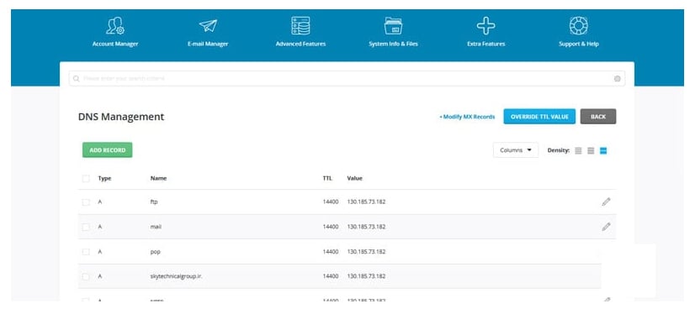Click the Back button
This screenshot has height=309, width=690.
pos(598,117)
